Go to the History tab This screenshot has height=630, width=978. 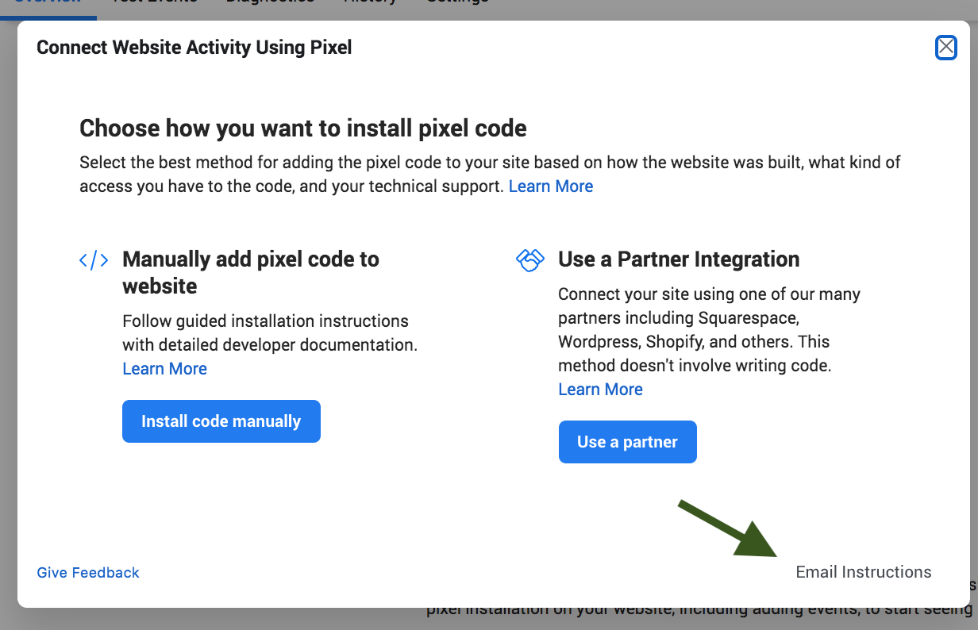pos(370,2)
